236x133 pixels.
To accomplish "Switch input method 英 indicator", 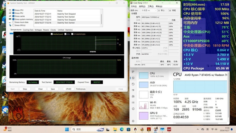I will 208,129.
